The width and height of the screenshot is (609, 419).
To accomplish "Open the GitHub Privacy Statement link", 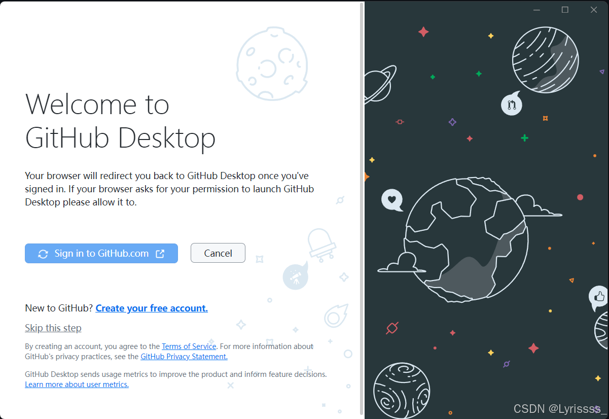I will 184,357.
